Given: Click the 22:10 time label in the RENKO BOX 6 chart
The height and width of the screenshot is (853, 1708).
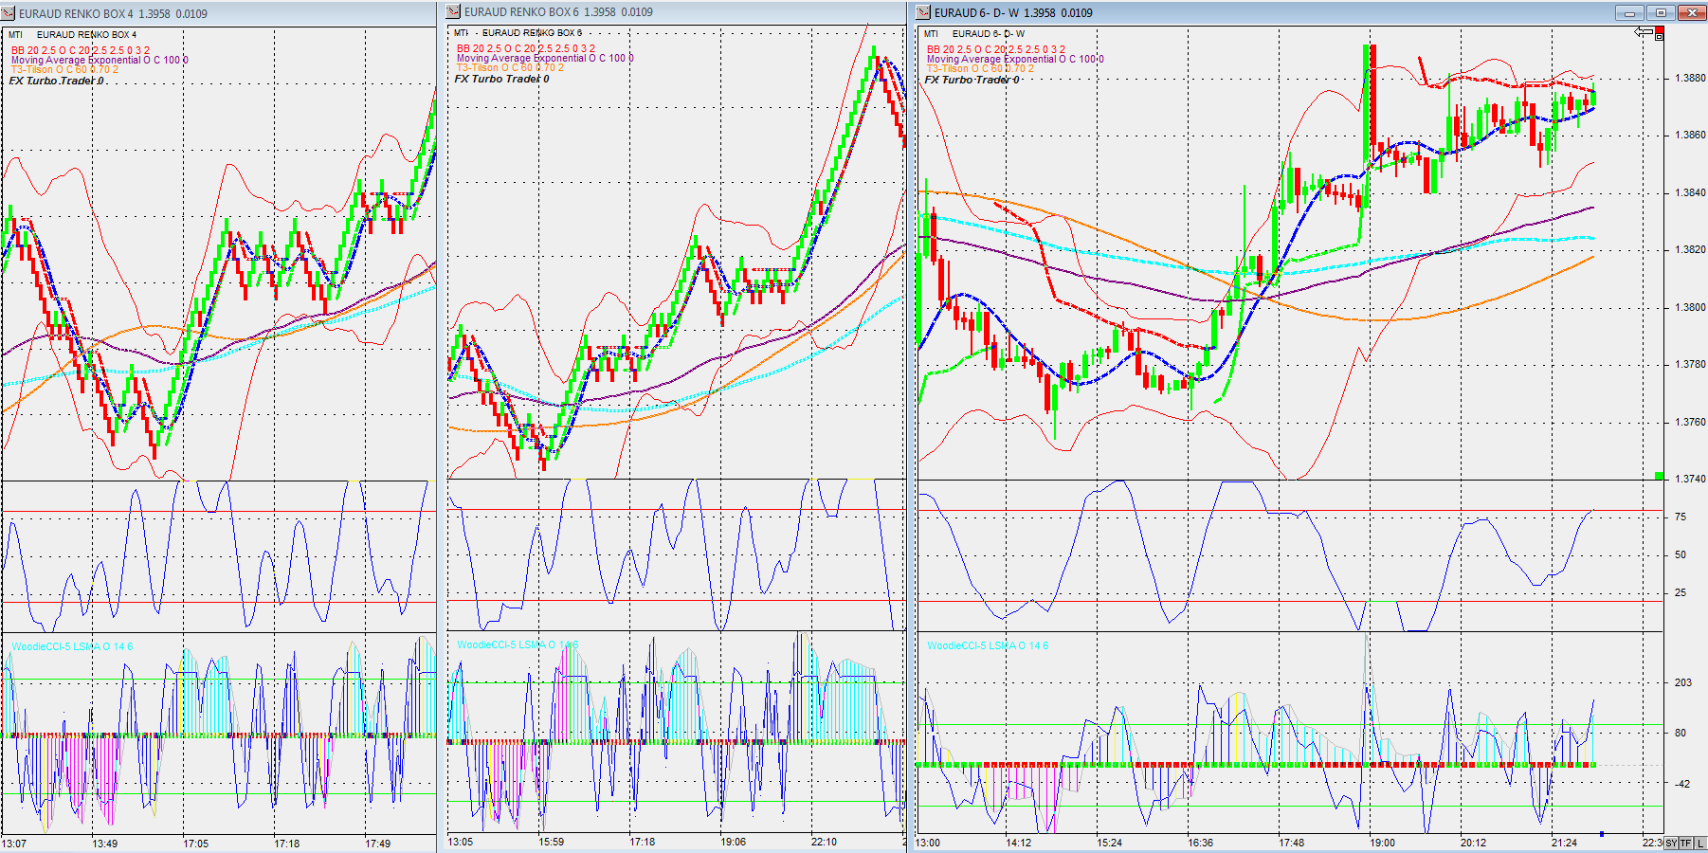Looking at the screenshot, I should [x=825, y=842].
